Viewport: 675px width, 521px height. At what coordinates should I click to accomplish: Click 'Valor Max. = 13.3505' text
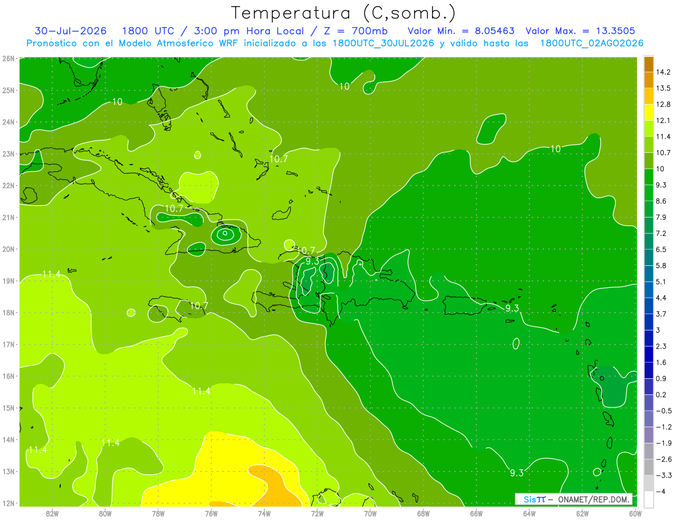(x=580, y=31)
